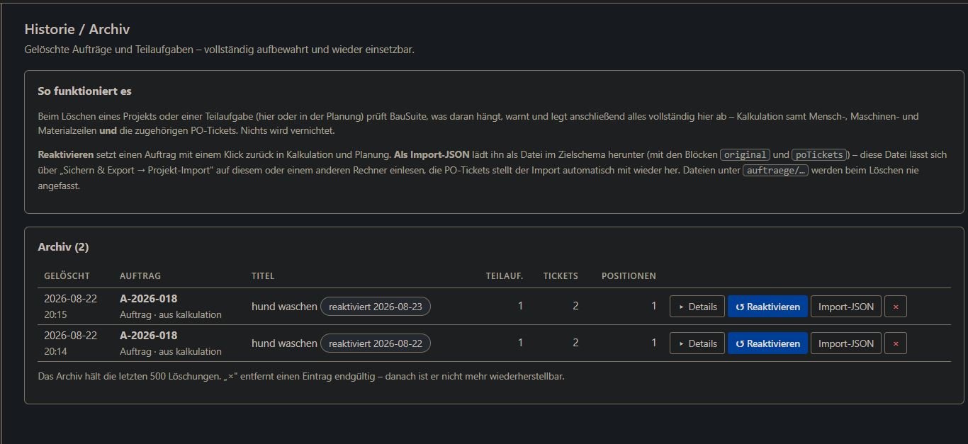Click the 20:15 deletion time
The height and width of the screenshot is (444, 968).
tap(55, 314)
